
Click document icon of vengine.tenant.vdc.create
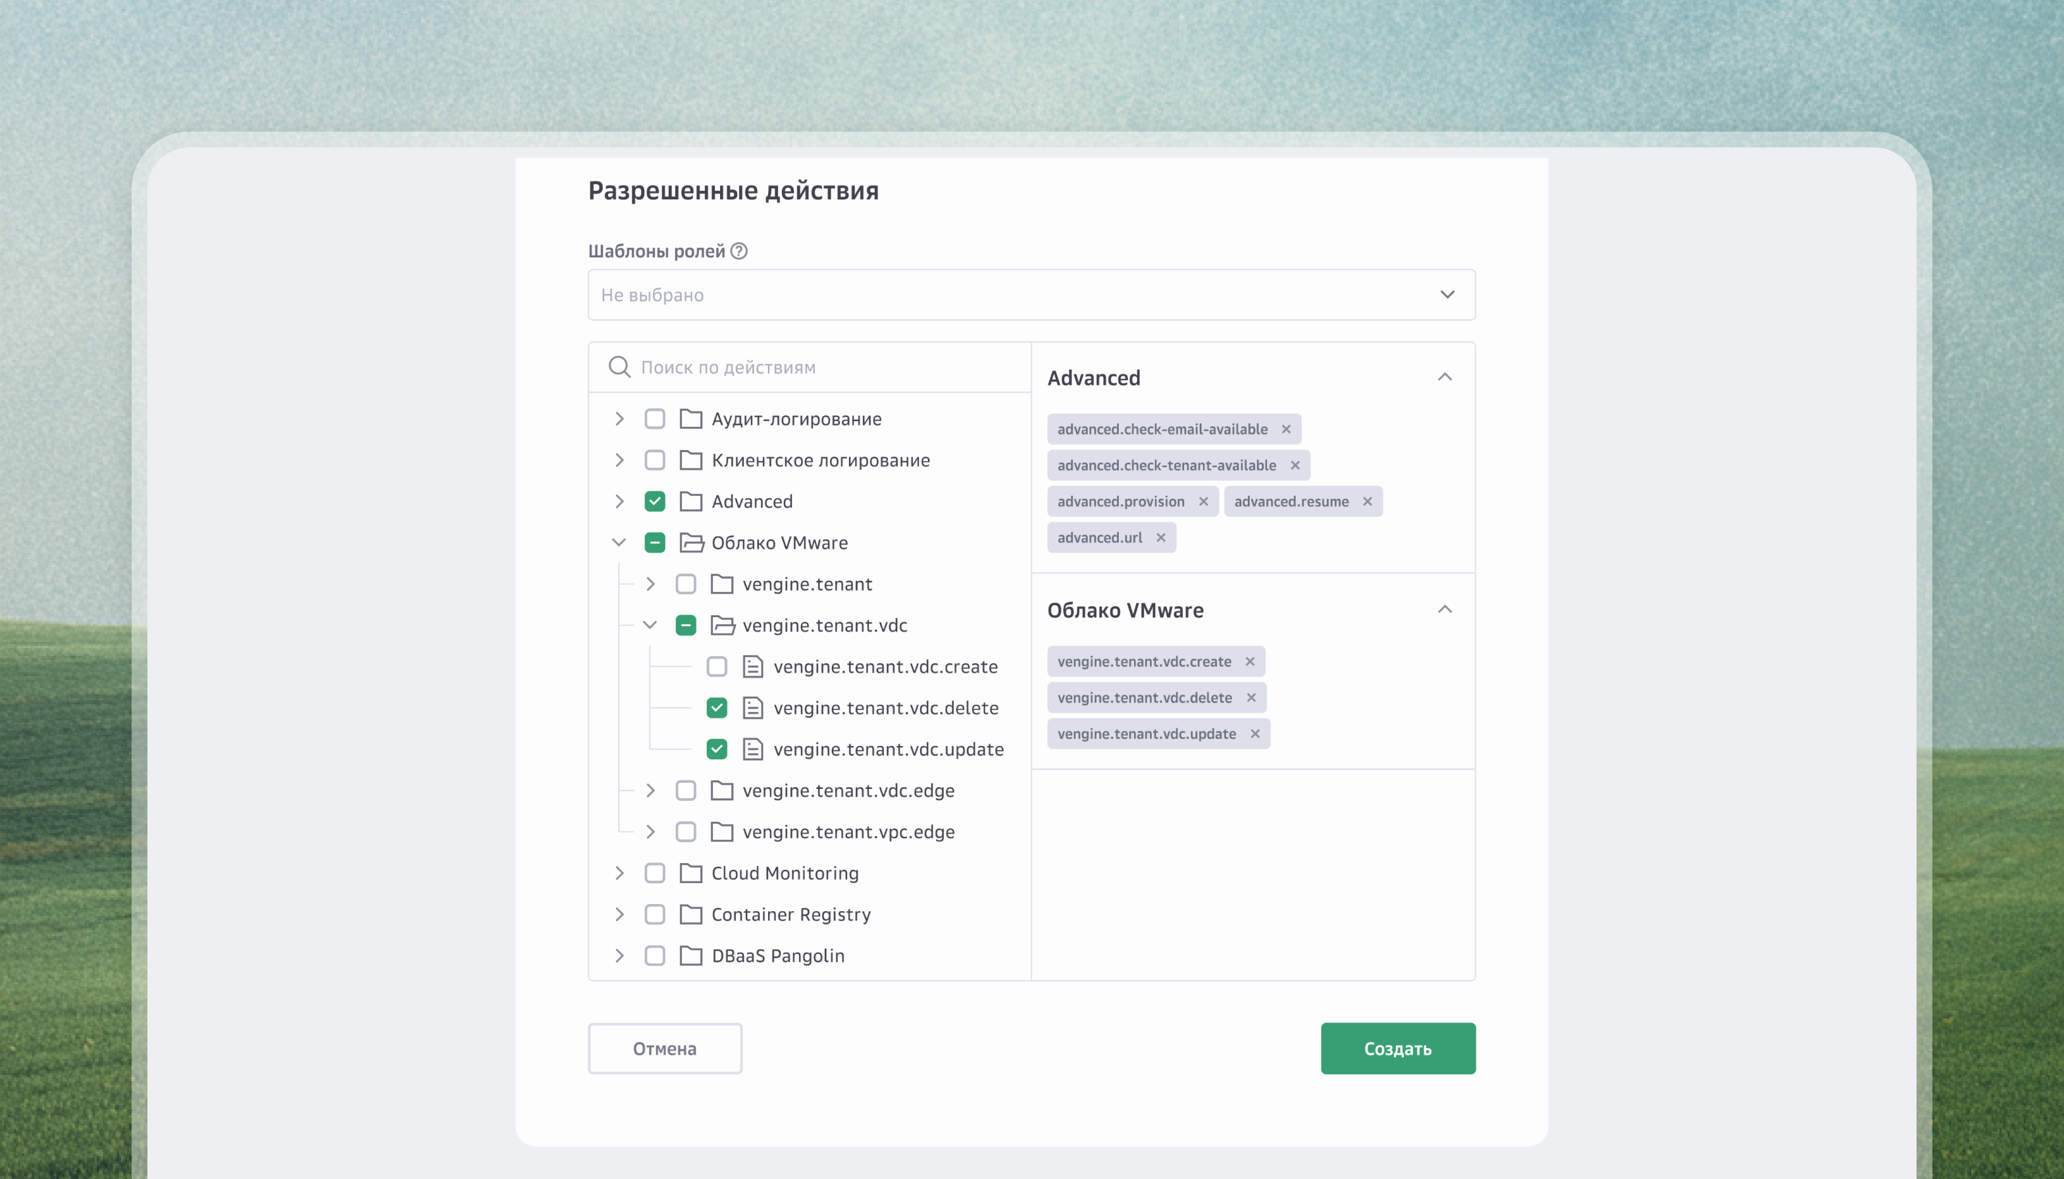point(754,666)
